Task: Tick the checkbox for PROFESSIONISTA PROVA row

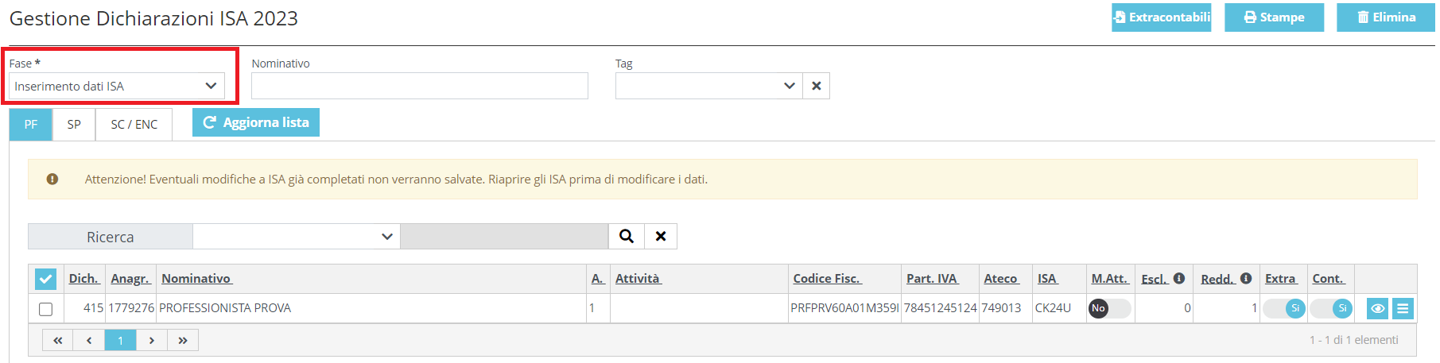Action: point(45,309)
